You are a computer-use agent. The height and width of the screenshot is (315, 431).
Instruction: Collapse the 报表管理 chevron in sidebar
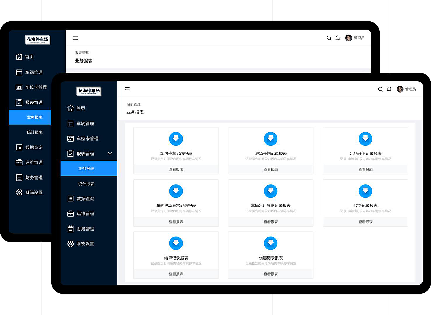[110, 153]
